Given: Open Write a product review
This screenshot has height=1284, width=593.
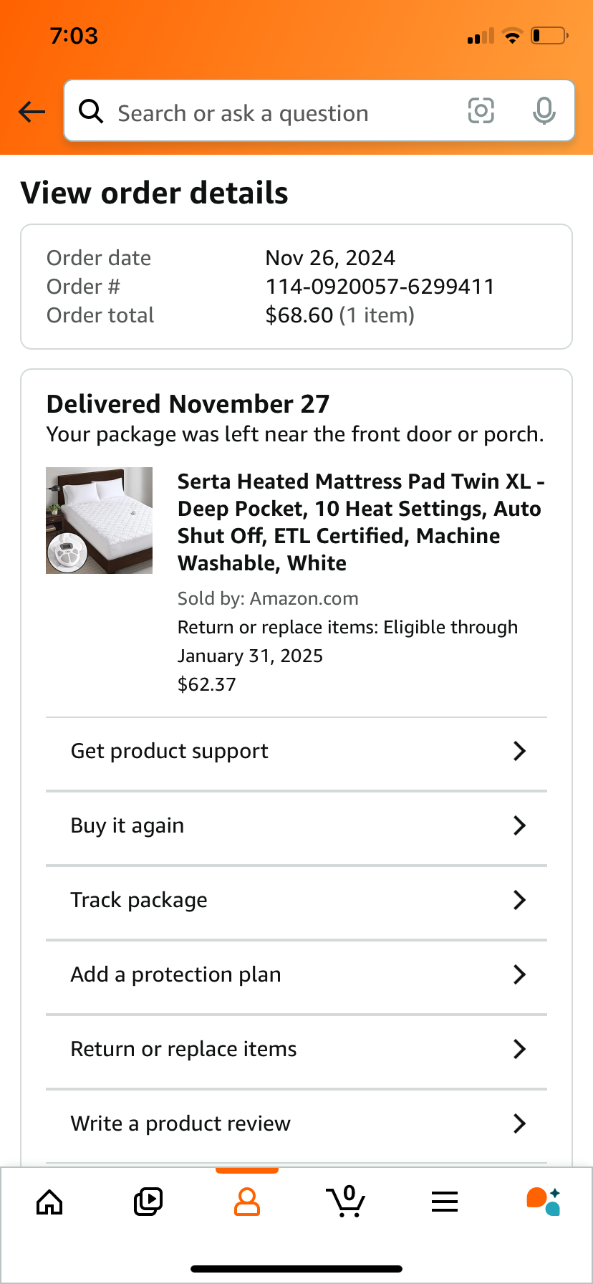Looking at the screenshot, I should pyautogui.click(x=296, y=1123).
